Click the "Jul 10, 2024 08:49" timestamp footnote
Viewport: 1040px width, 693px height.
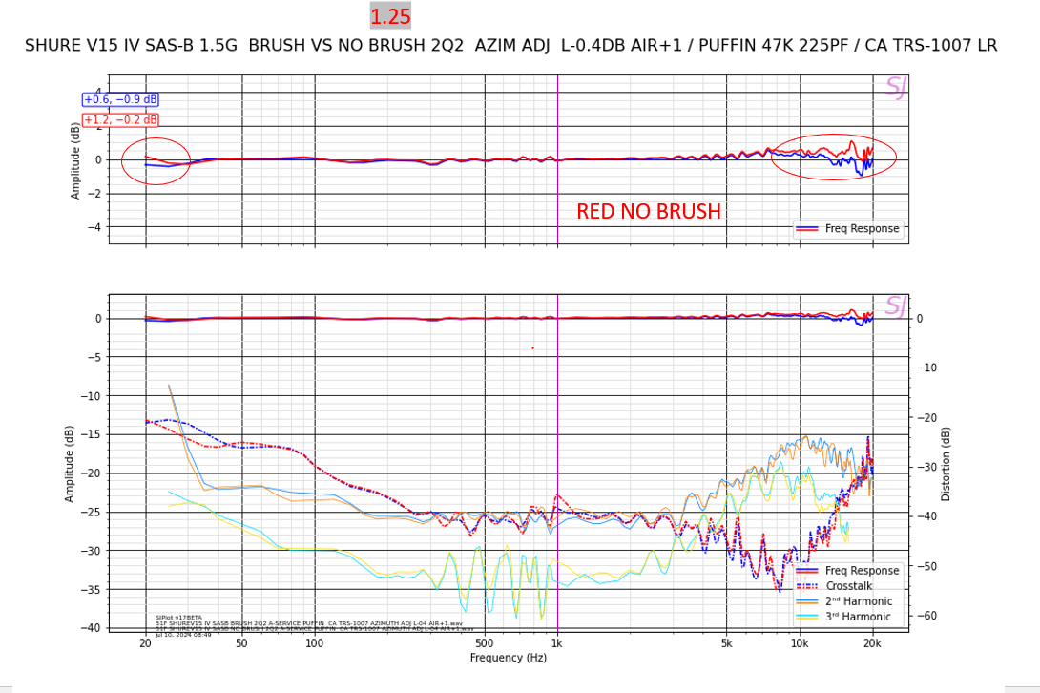[183, 635]
